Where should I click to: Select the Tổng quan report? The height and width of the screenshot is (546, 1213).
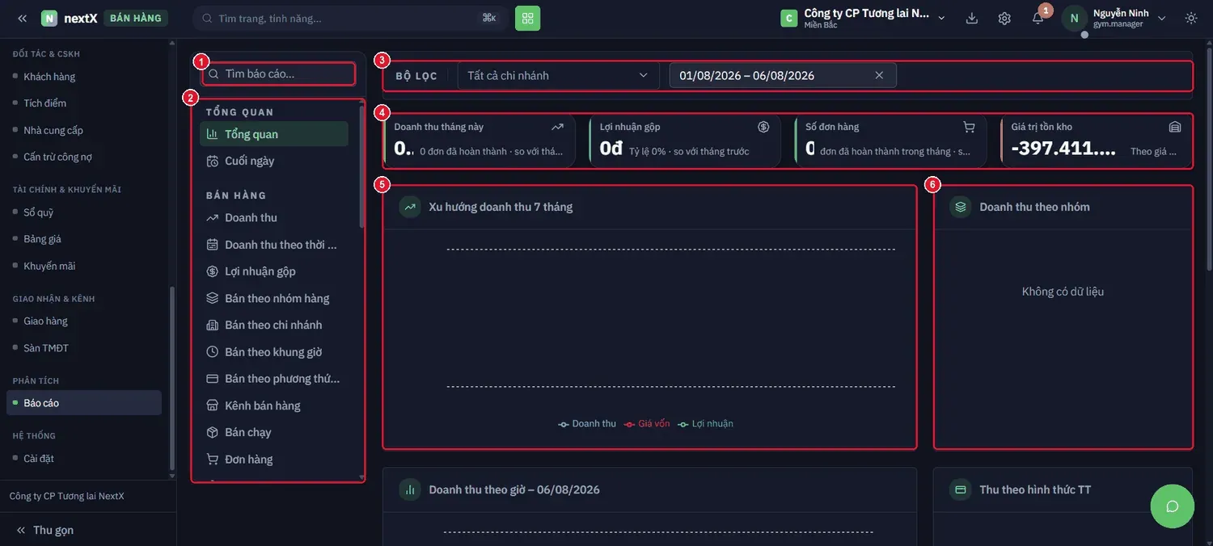[x=274, y=134]
